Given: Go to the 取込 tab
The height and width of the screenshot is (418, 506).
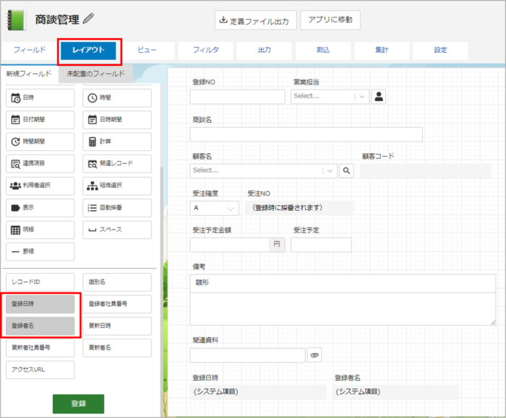Looking at the screenshot, I should pos(323,50).
